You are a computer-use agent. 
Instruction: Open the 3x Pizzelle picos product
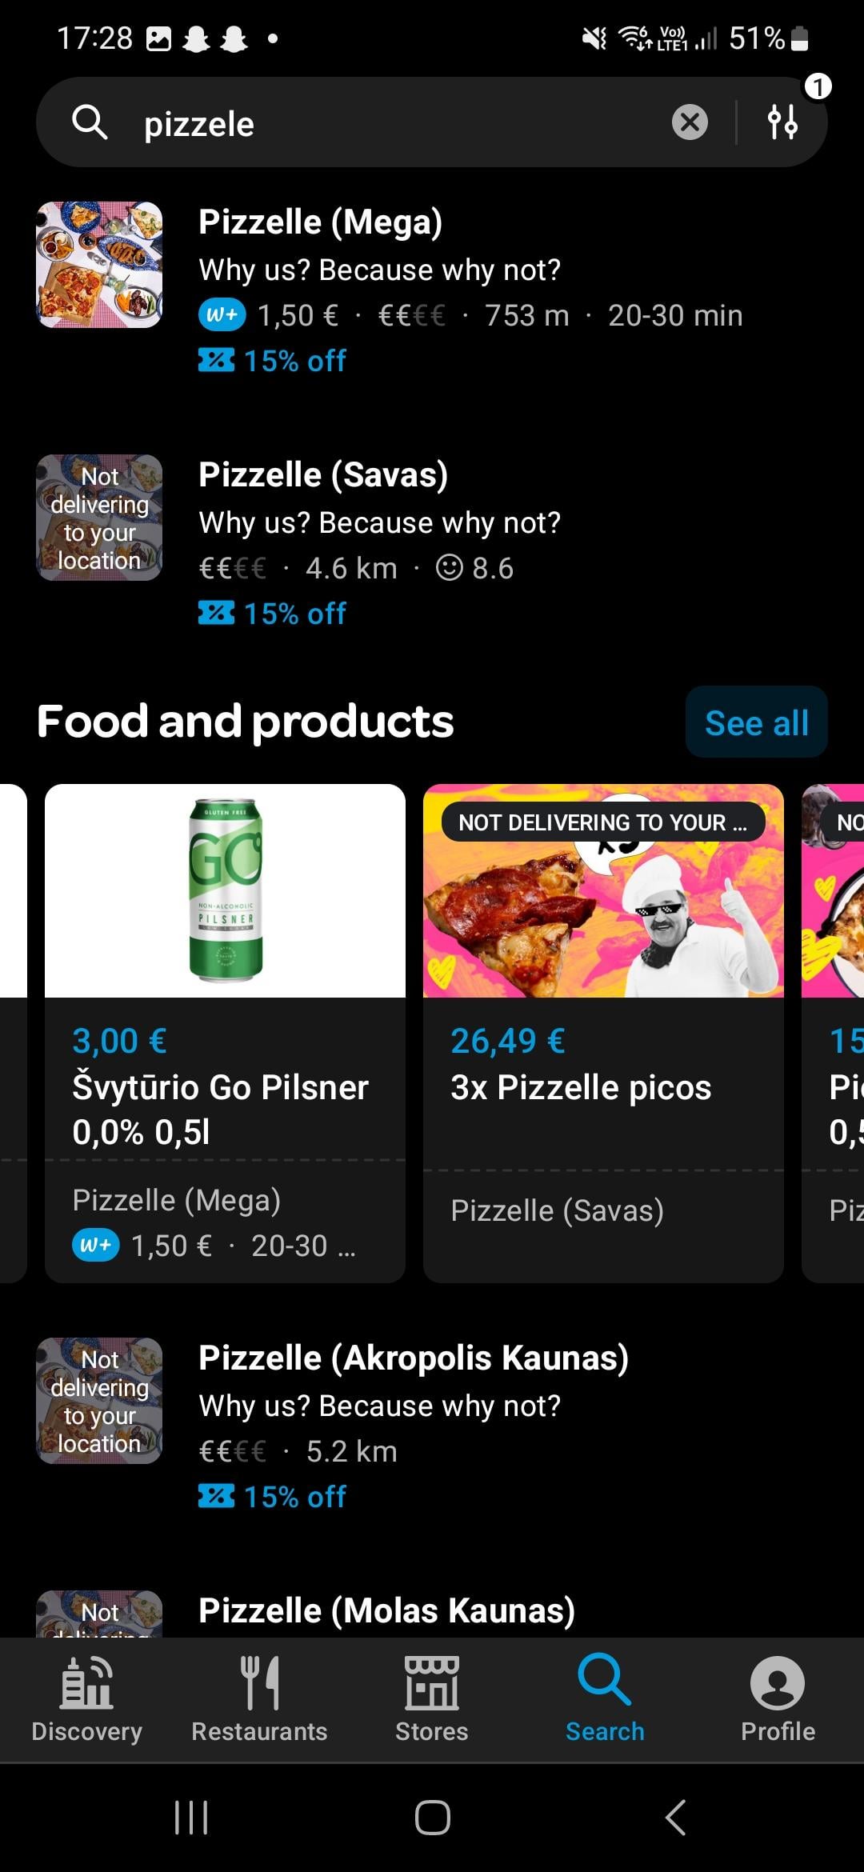point(603,1033)
